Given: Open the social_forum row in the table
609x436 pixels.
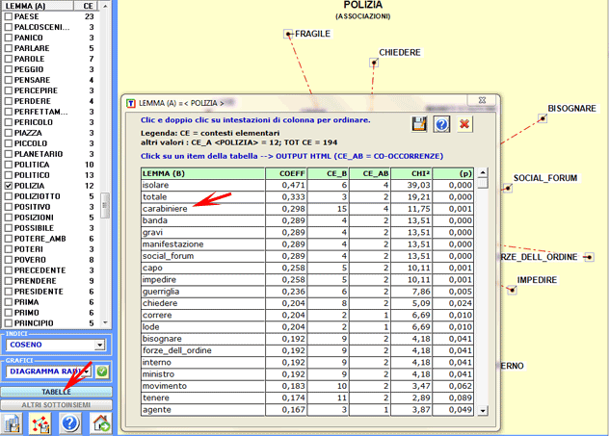Looking at the screenshot, I should click(307, 256).
